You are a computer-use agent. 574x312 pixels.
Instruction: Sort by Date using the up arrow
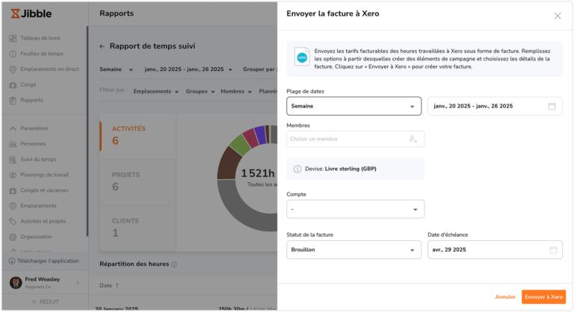tap(117, 286)
